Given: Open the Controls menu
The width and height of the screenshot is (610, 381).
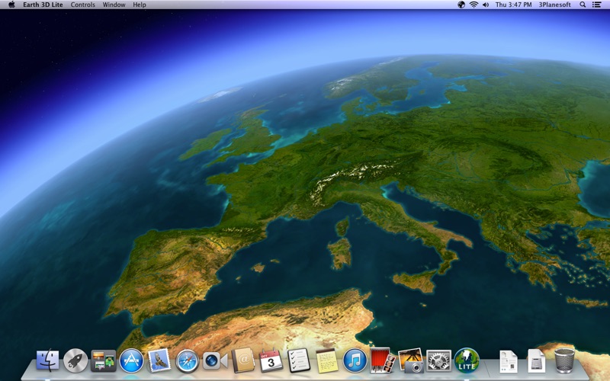Looking at the screenshot, I should coord(83,5).
